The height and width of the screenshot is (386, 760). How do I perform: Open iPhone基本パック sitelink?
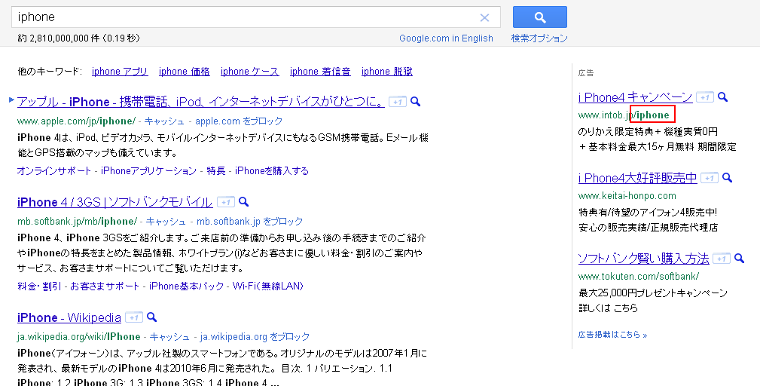(x=187, y=286)
